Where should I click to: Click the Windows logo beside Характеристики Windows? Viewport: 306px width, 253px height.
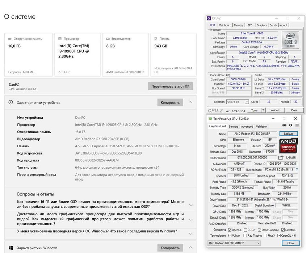click(x=11, y=248)
